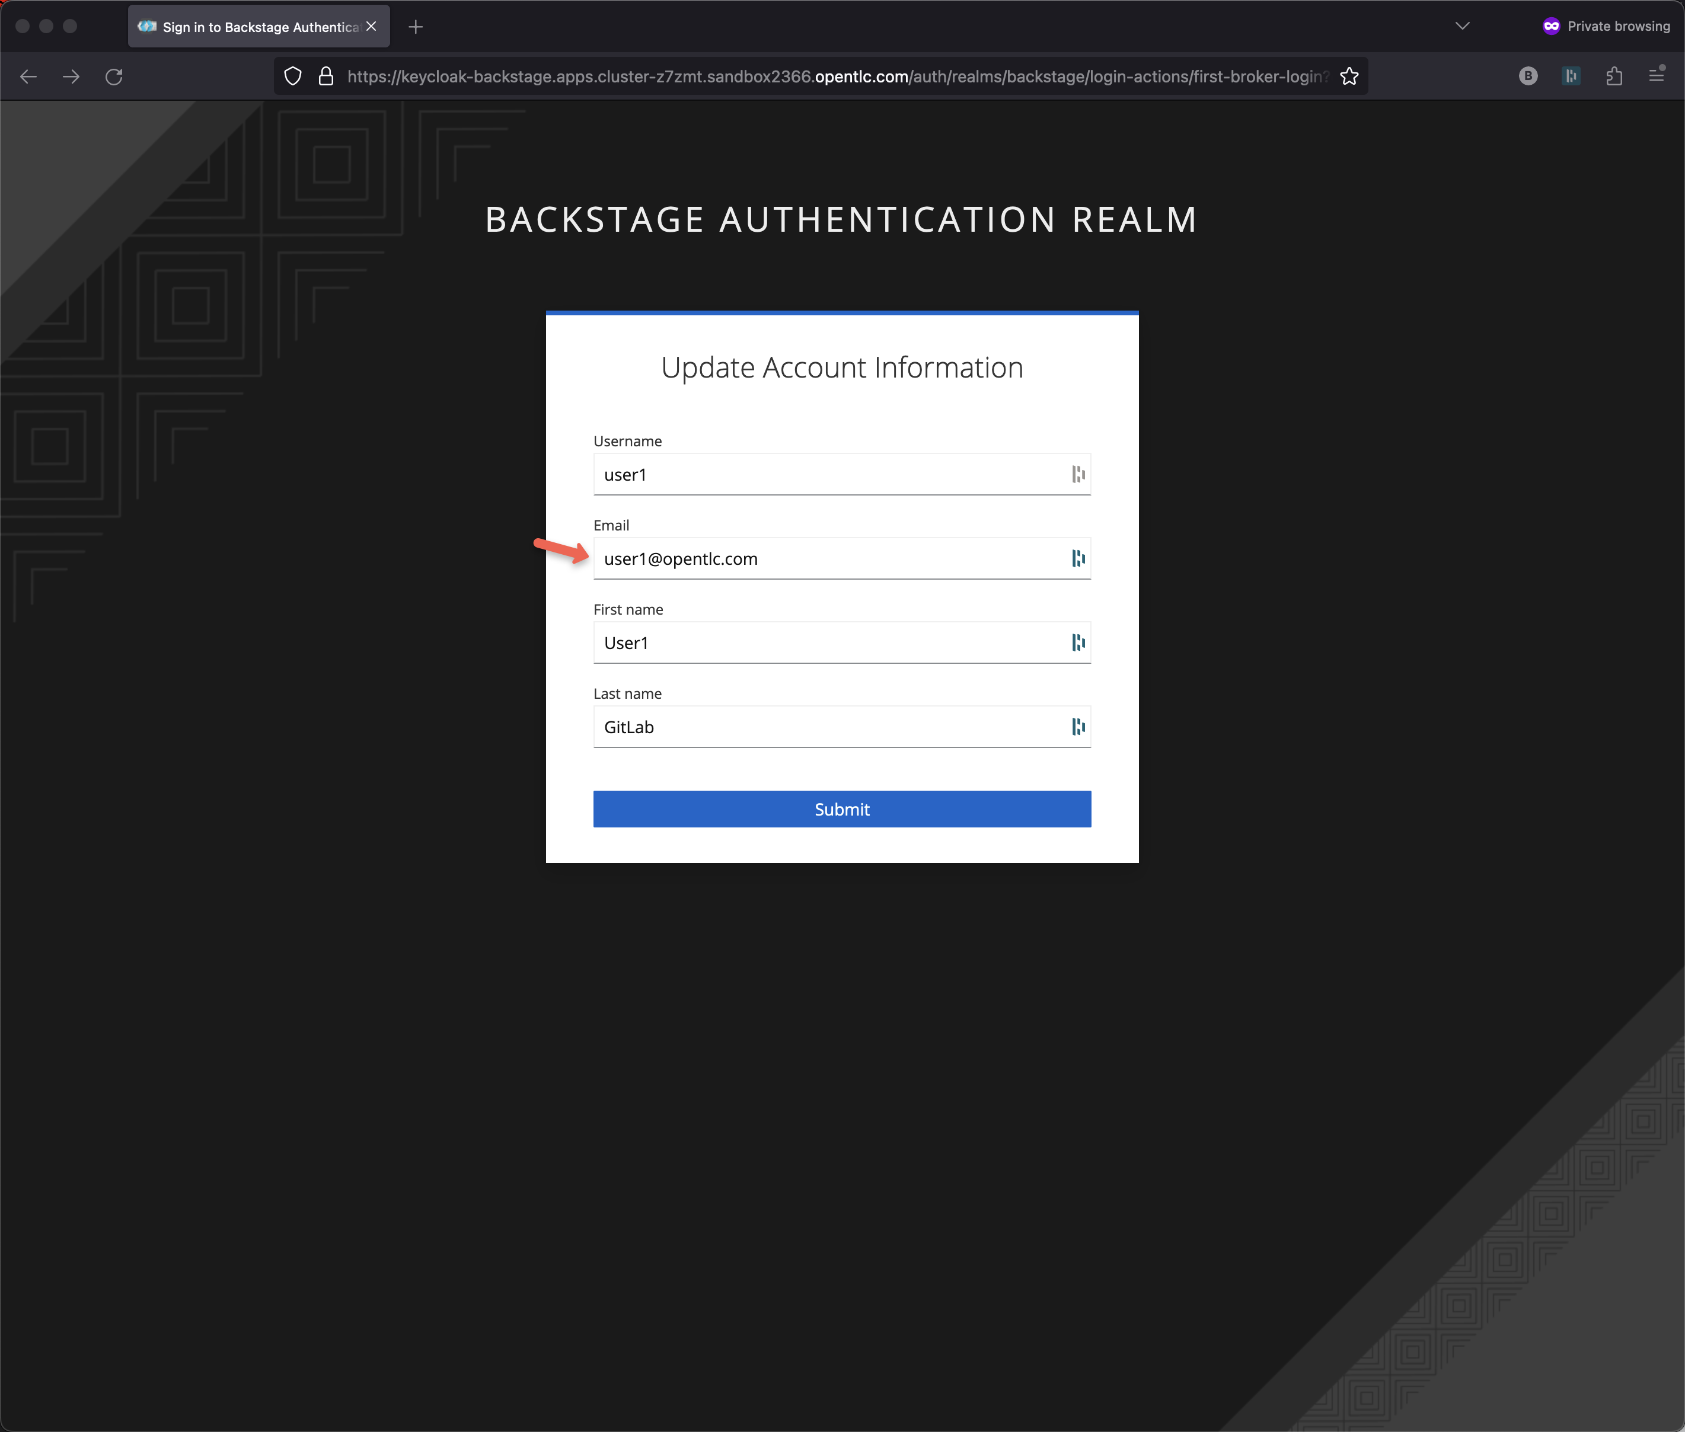Submit the account information form
The height and width of the screenshot is (1432, 1685).
click(841, 810)
